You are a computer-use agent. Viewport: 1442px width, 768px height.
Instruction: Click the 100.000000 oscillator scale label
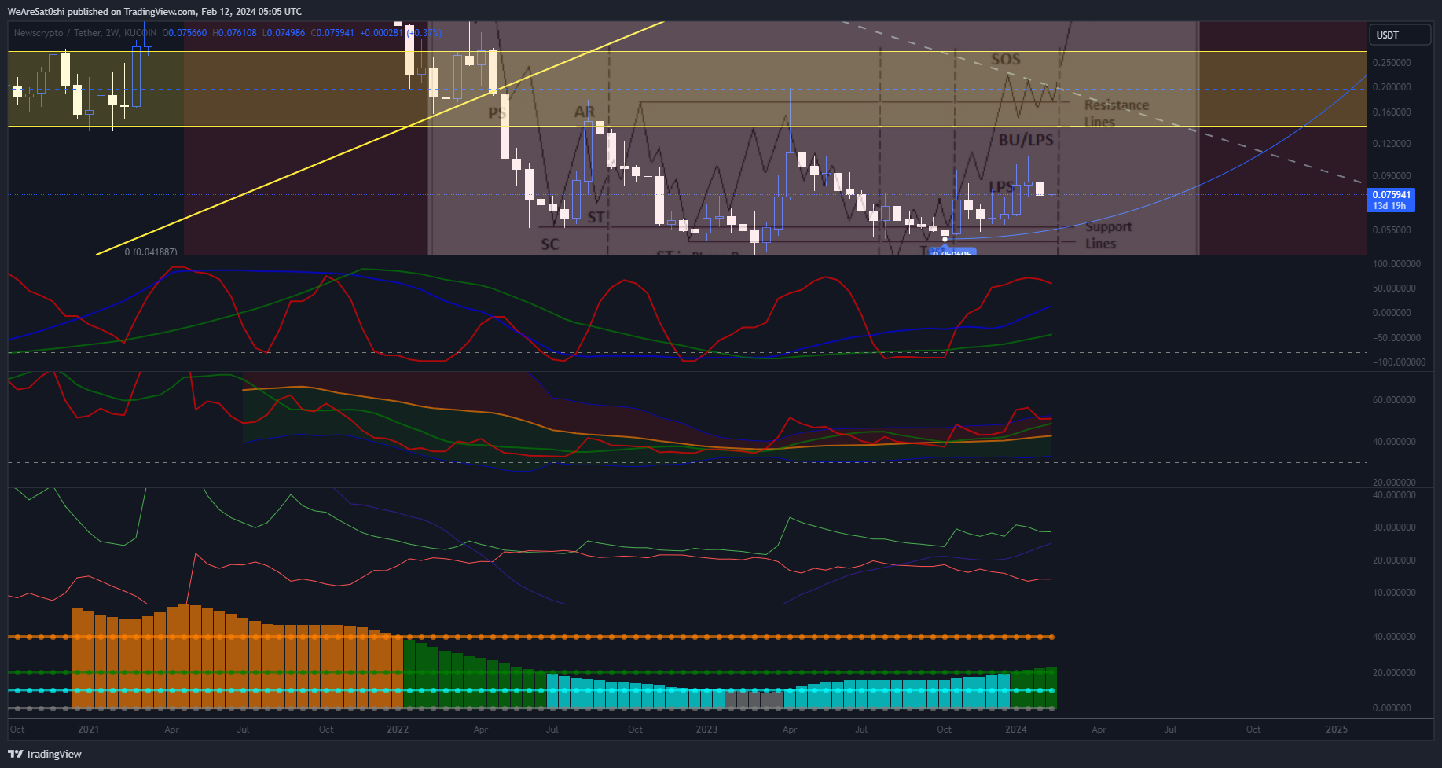(x=1396, y=264)
